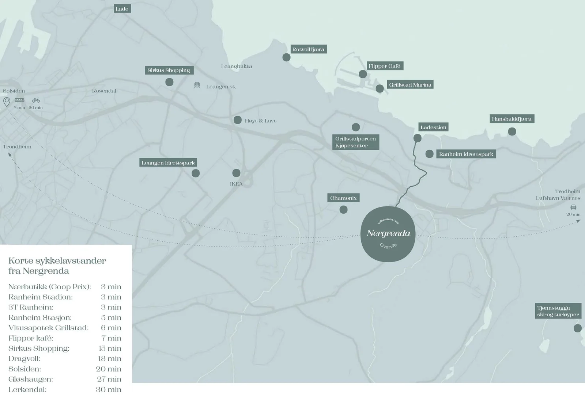Click the map dot above IKEA
This screenshot has width=585, height=400.
click(237, 173)
